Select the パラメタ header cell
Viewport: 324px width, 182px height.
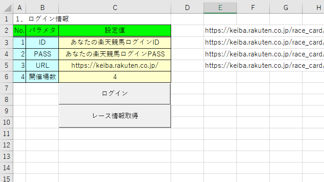pyautogui.click(x=42, y=30)
